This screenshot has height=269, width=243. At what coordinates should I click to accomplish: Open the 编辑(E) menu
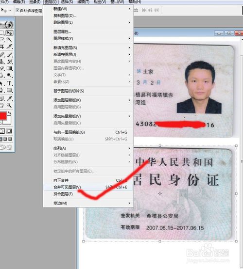(19, 2)
